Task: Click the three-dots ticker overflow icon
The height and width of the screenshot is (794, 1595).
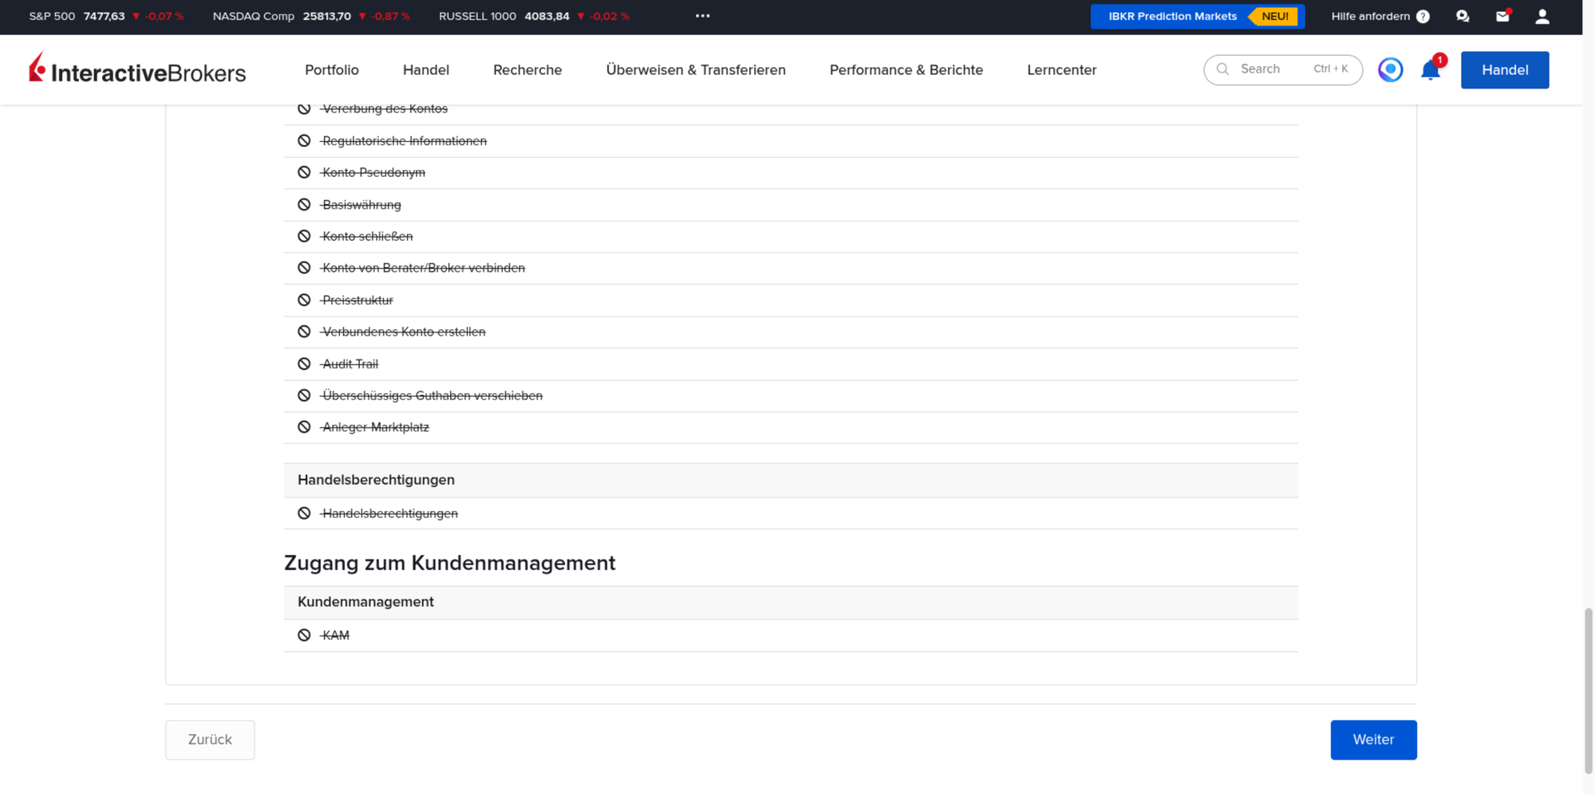Action: pos(702,16)
